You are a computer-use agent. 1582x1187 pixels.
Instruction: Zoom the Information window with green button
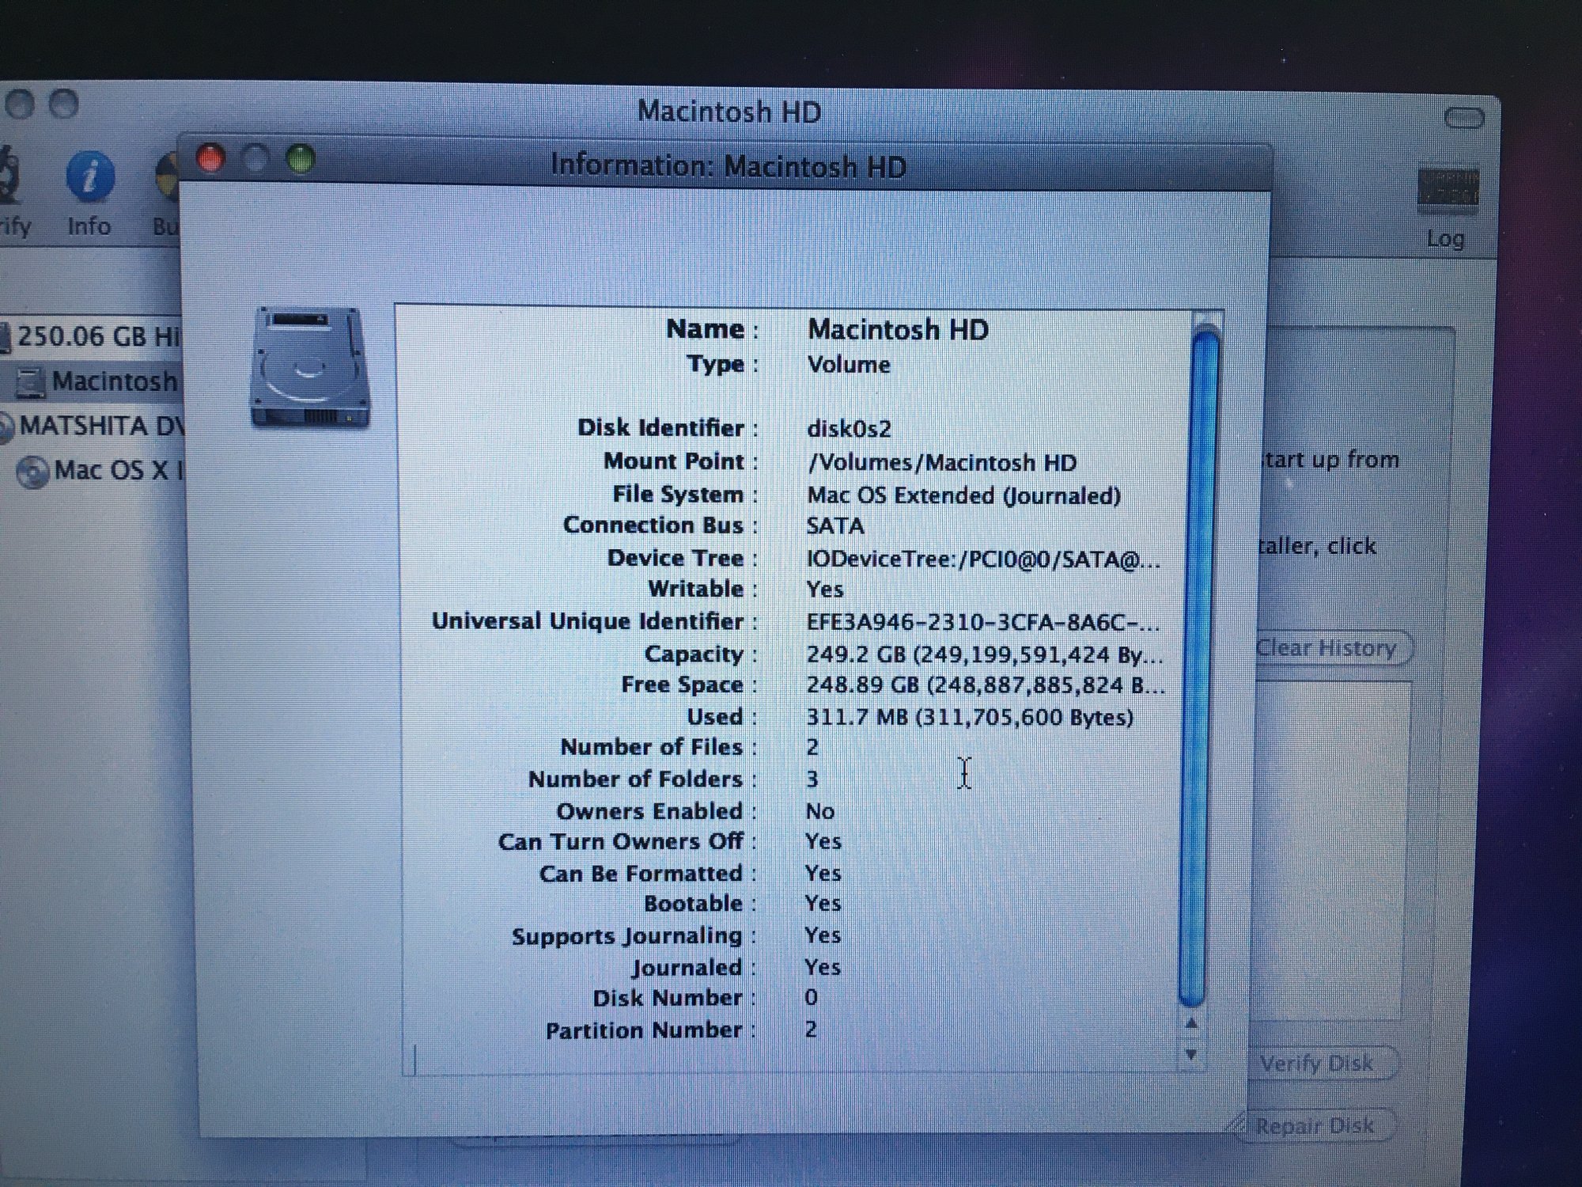(301, 159)
